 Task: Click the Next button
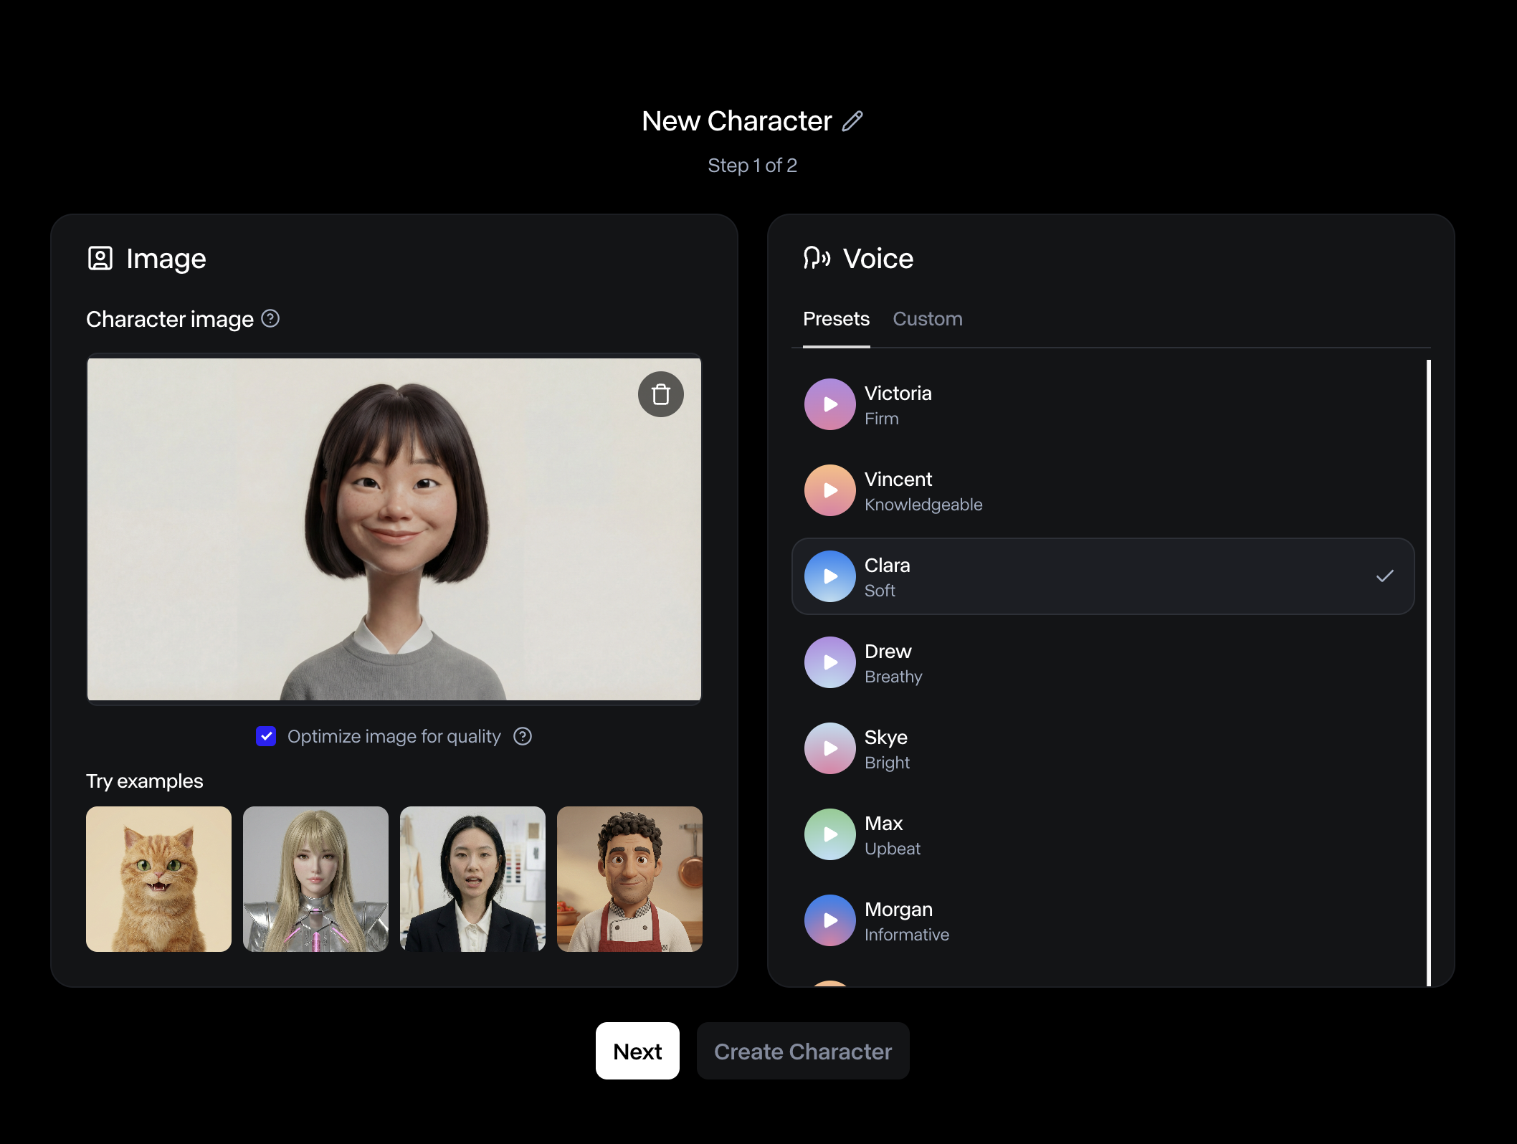click(637, 1051)
